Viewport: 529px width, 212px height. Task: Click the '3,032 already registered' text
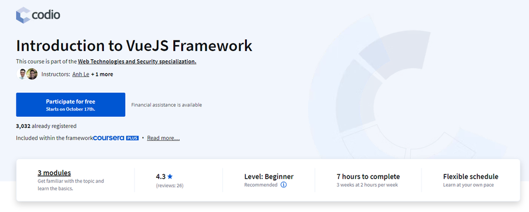46,126
